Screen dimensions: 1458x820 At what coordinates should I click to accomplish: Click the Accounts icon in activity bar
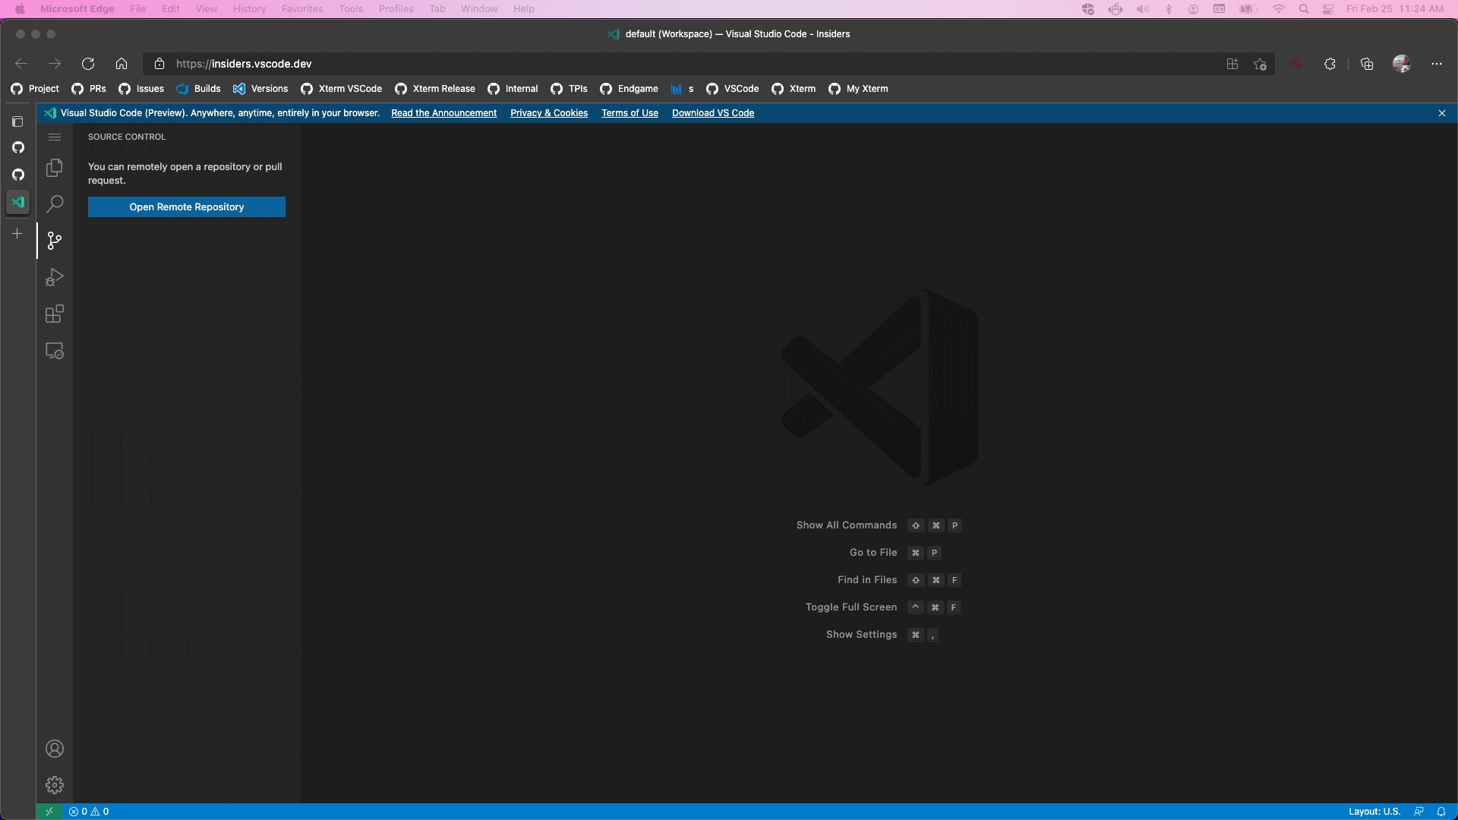point(55,749)
